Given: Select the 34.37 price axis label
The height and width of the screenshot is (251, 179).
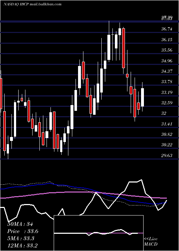Looking at the screenshot, I should pos(167,71).
